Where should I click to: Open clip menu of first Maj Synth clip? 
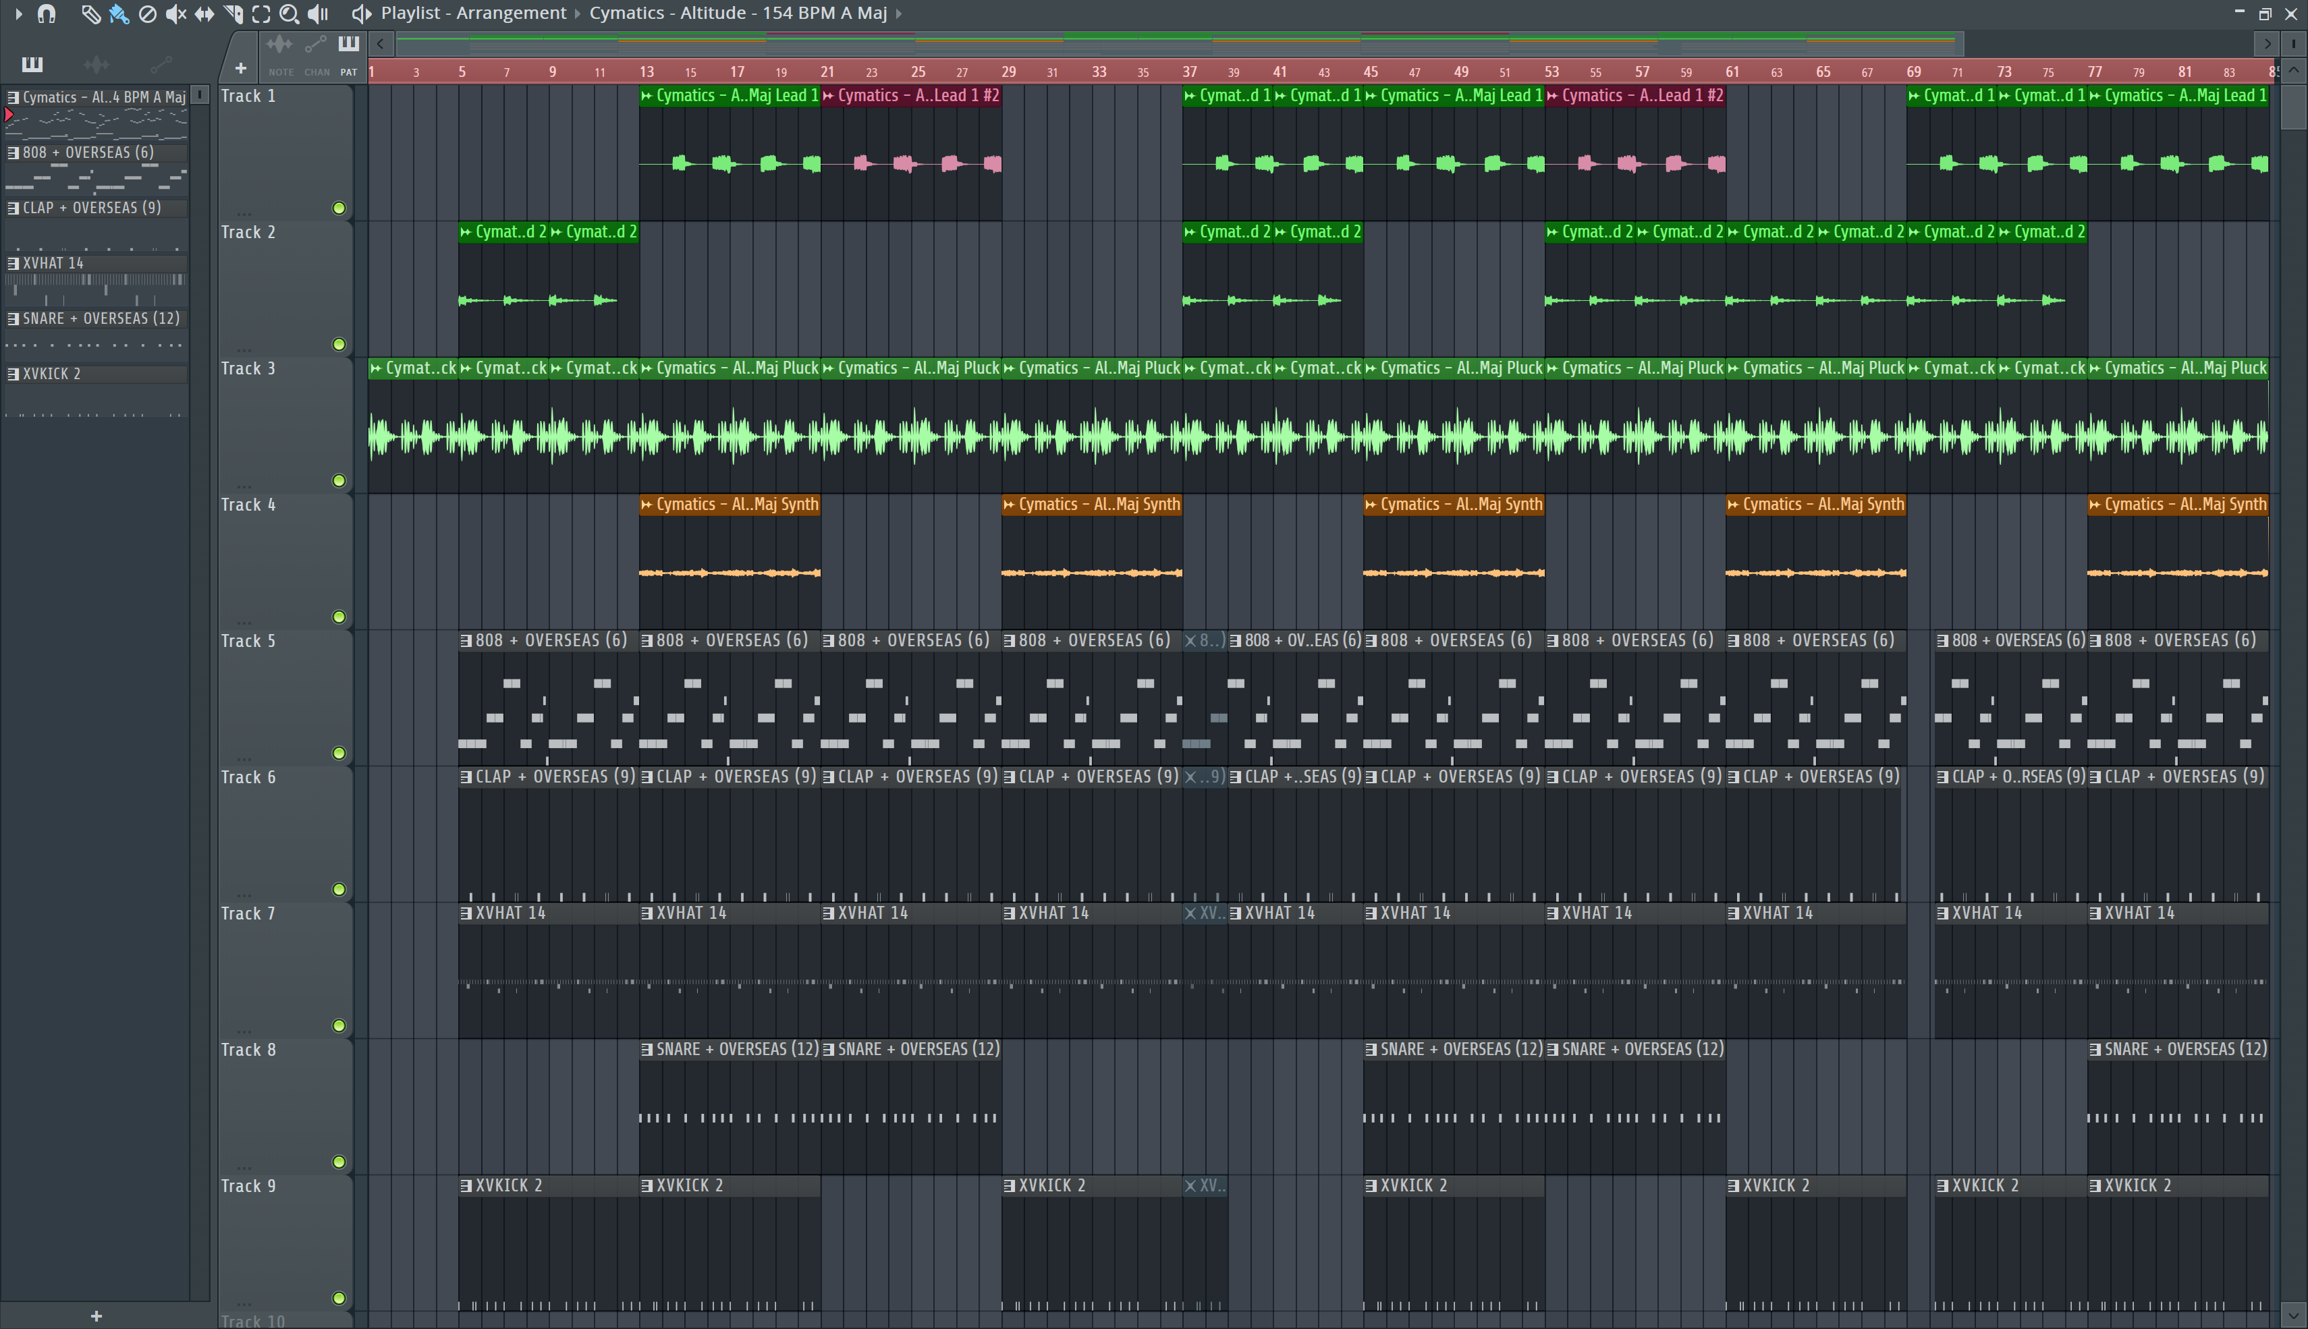(647, 505)
